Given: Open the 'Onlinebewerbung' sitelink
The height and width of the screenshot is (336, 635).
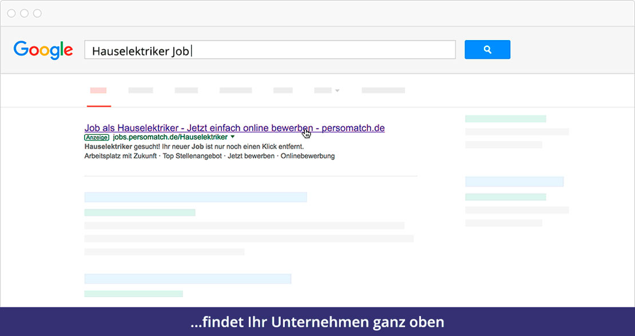Looking at the screenshot, I should click(x=308, y=156).
